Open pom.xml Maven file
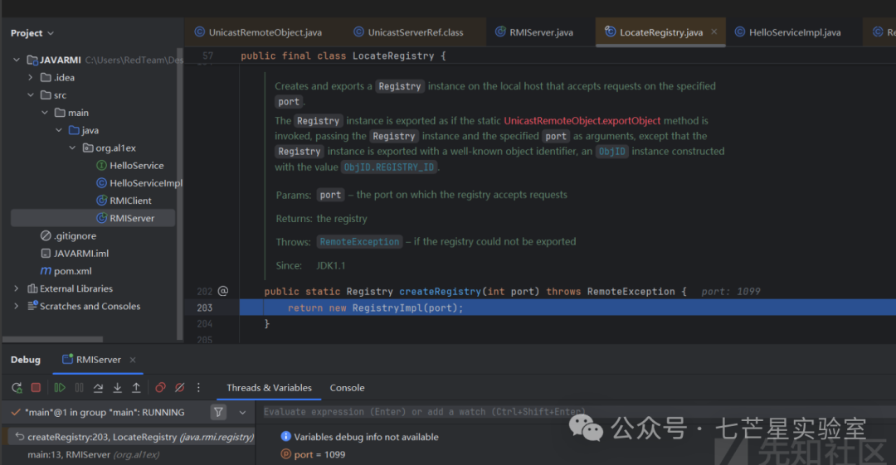 coord(66,271)
